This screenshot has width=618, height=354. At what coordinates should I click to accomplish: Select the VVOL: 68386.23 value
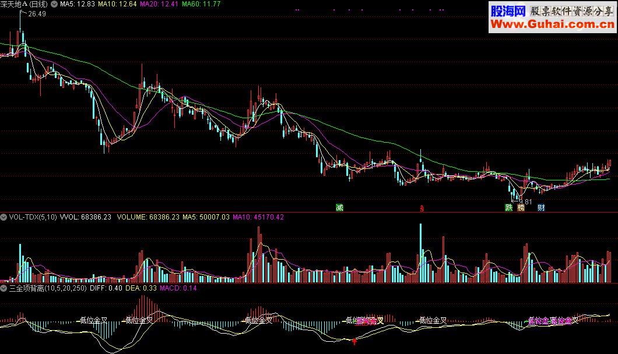coord(86,217)
